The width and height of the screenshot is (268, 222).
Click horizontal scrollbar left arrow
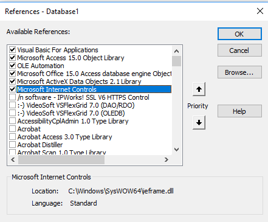(x=13, y=159)
